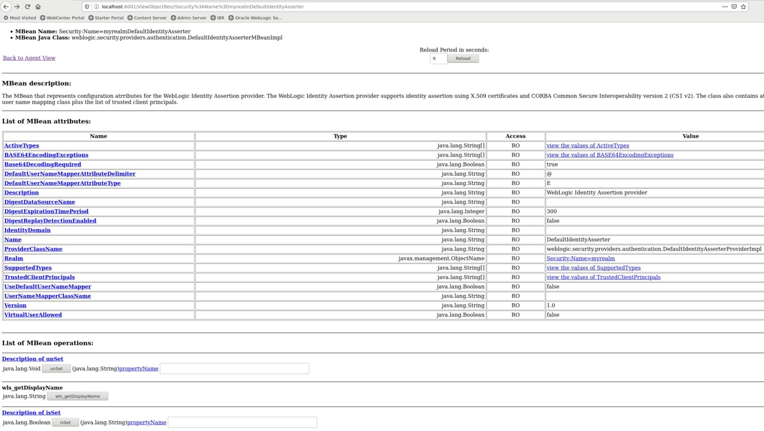764x431 pixels.
Task: Open the BASE64EncodingExceptions attribute link
Action: pyautogui.click(x=46, y=155)
